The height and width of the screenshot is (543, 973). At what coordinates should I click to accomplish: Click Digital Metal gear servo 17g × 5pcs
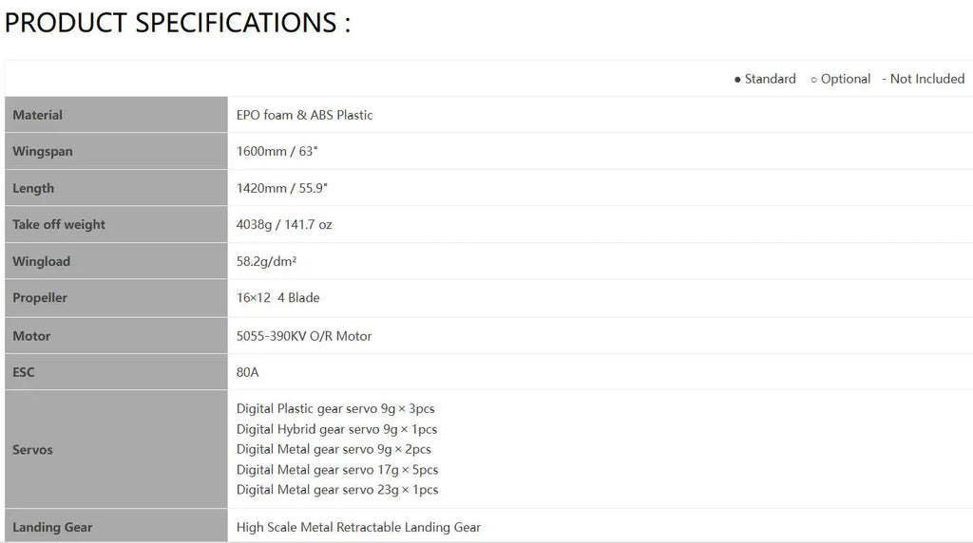(x=337, y=469)
